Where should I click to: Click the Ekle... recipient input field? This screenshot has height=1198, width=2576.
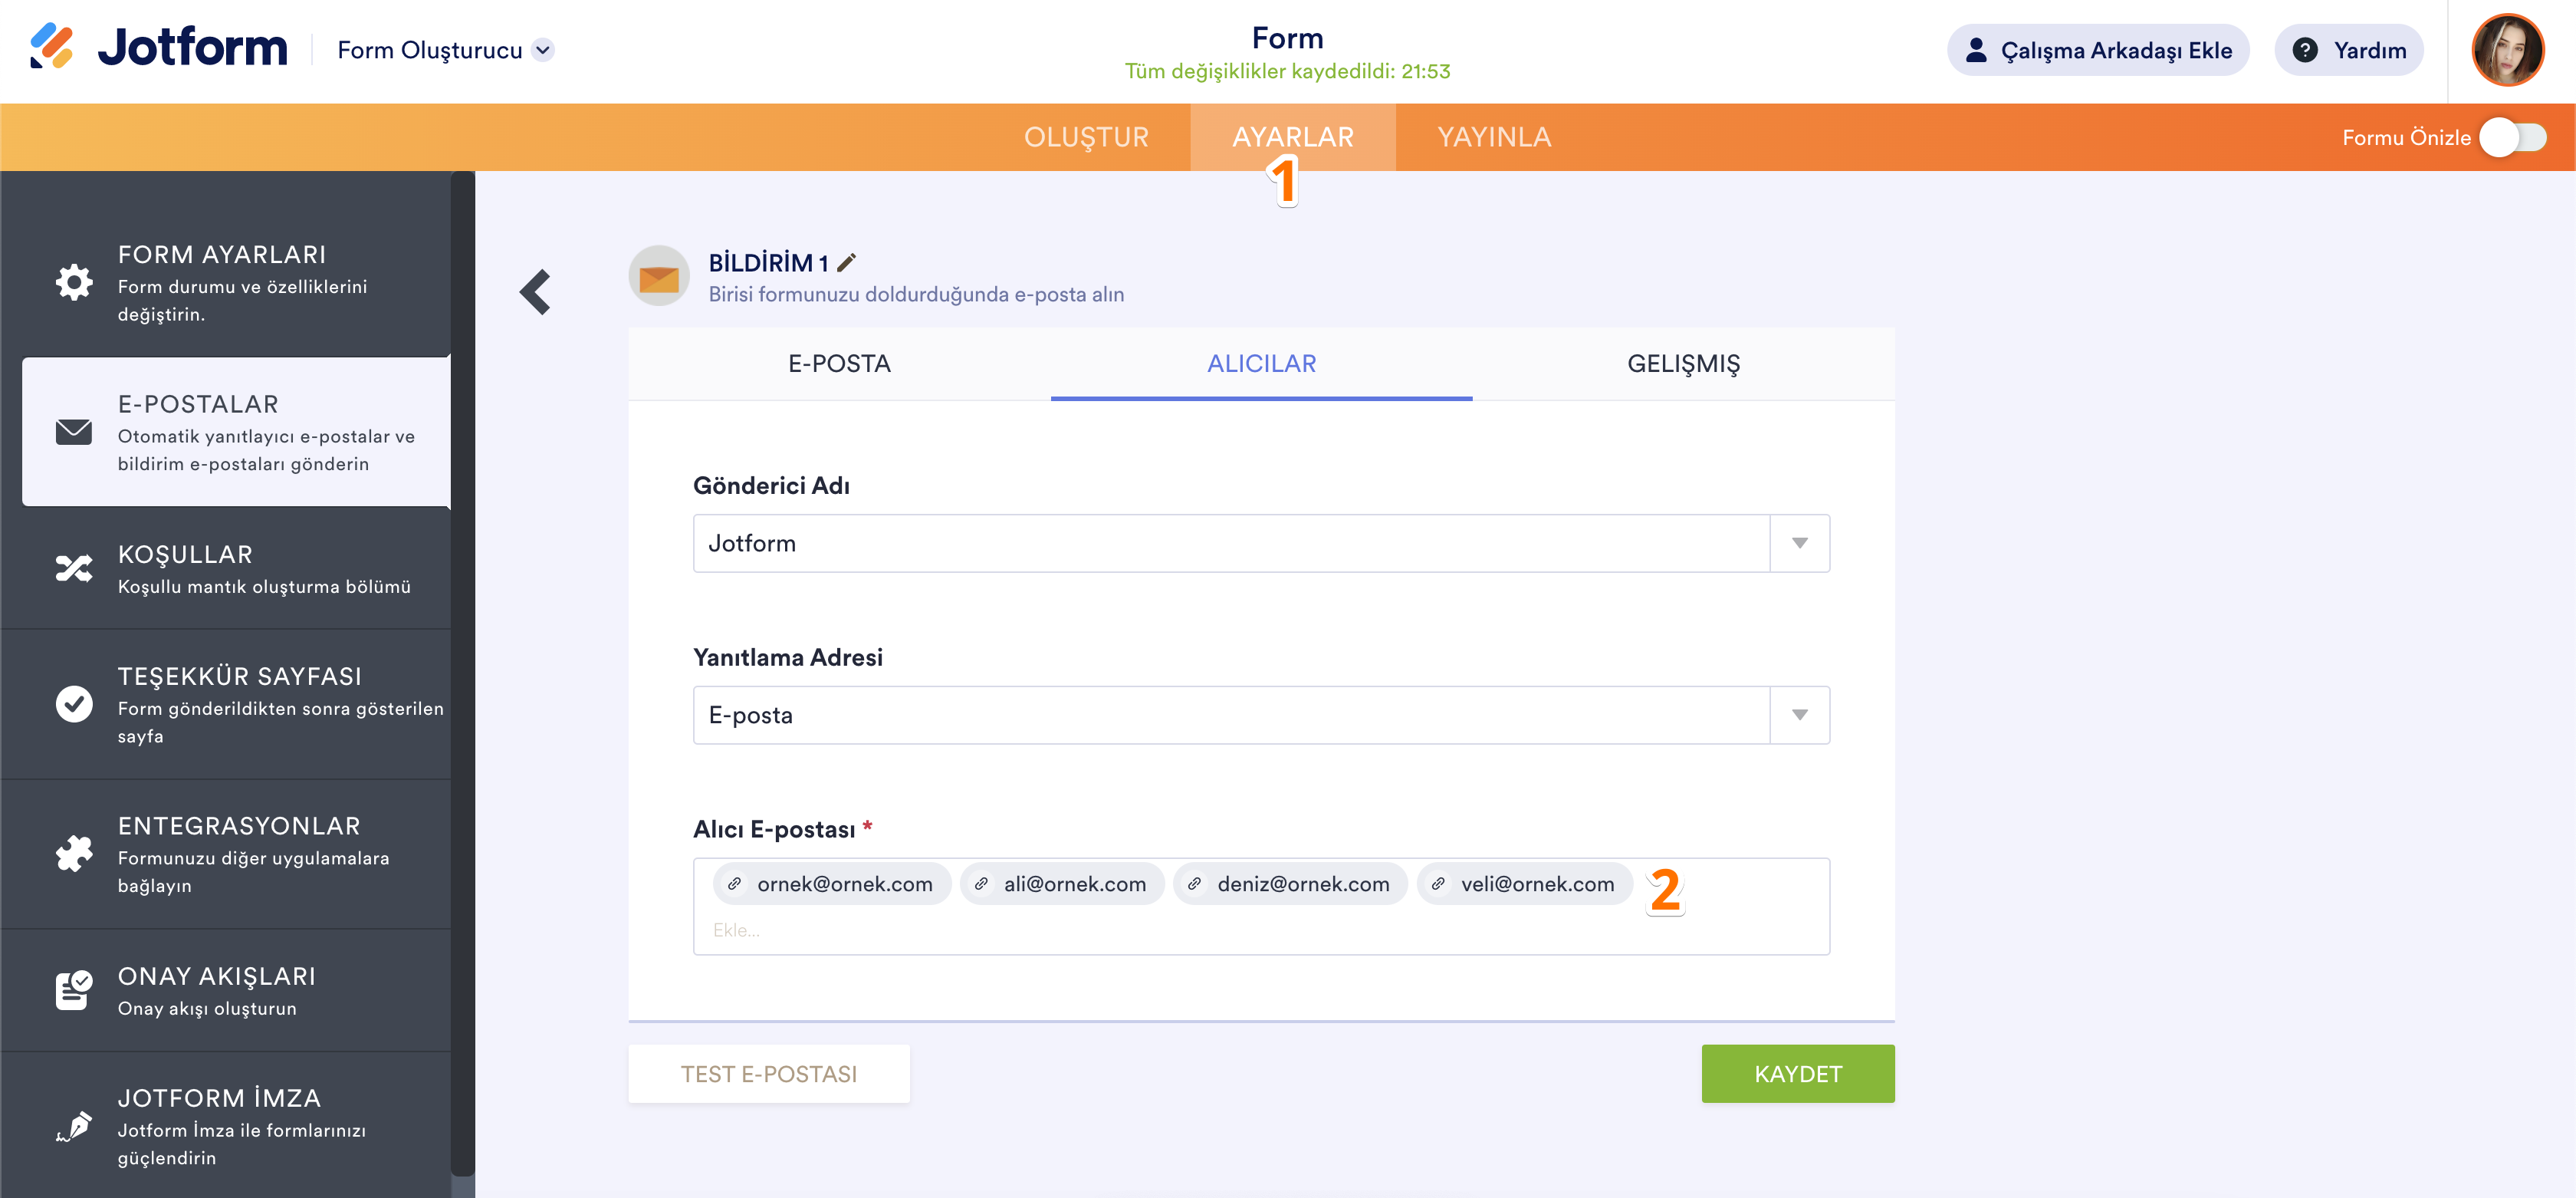(1200, 930)
